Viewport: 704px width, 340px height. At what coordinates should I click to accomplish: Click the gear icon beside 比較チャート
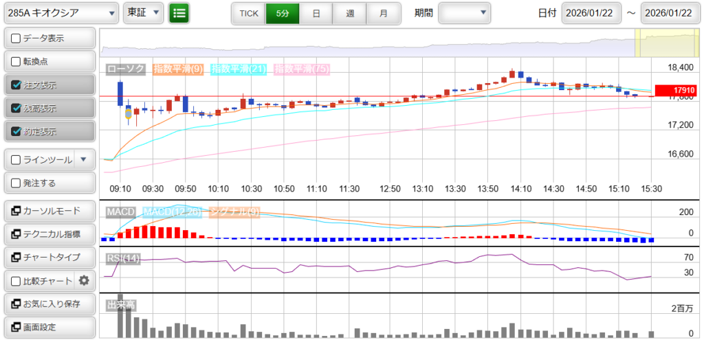pyautogui.click(x=85, y=280)
